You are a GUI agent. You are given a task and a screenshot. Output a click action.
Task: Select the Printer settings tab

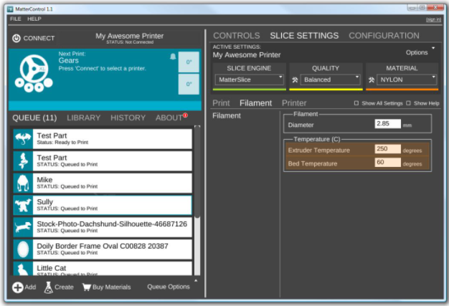(x=294, y=103)
